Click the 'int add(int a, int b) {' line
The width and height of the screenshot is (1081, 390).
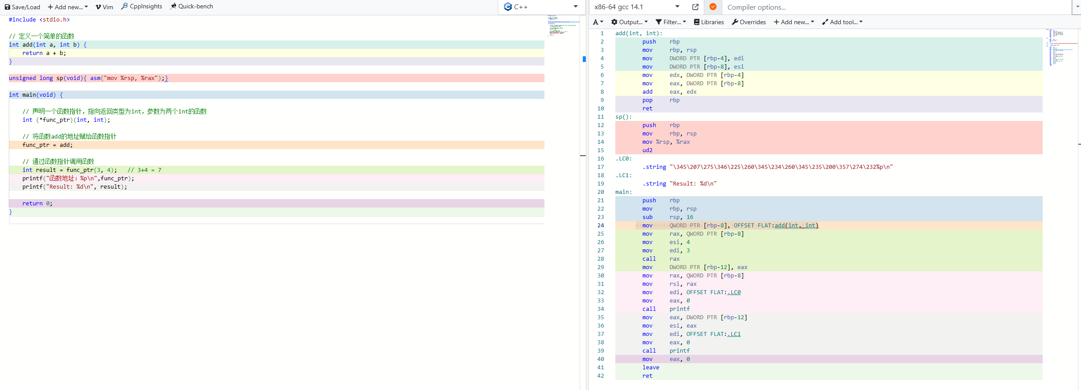48,45
